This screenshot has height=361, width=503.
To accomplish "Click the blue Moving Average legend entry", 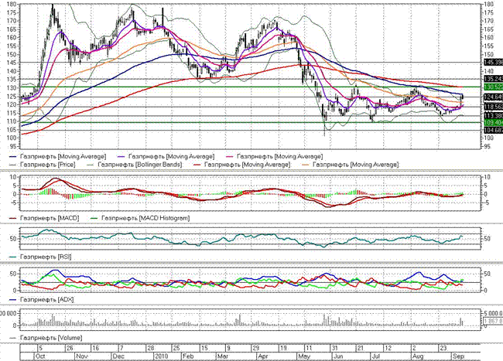I will [58, 157].
